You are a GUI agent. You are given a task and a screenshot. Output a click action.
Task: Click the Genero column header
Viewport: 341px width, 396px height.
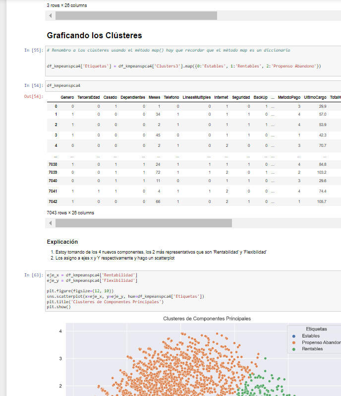click(67, 97)
